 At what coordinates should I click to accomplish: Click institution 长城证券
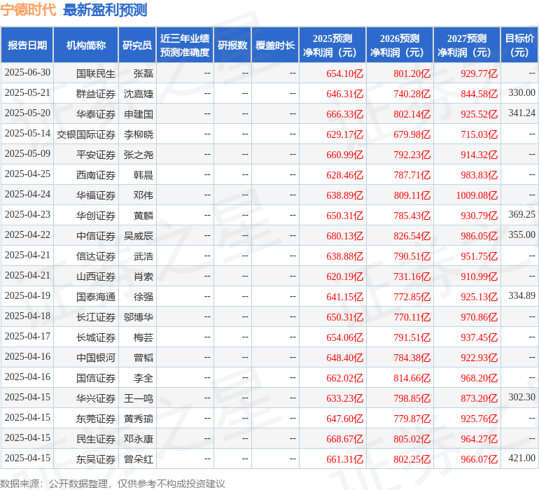pos(96,337)
